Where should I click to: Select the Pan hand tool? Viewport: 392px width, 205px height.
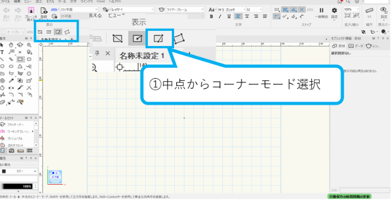pos(11,45)
